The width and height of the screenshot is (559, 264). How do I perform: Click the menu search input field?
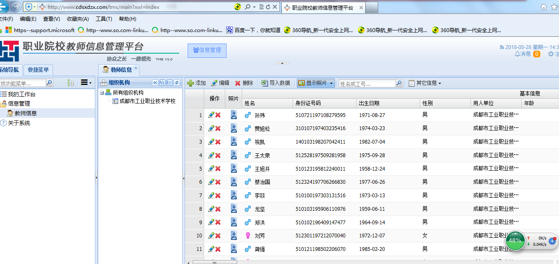(22, 83)
